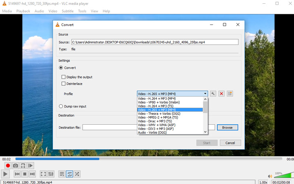294x184 pixels.
Task: Click the 00:02/00:08 status time
Action: pyautogui.click(x=281, y=182)
